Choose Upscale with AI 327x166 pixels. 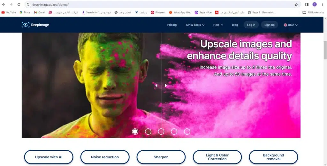(49, 157)
